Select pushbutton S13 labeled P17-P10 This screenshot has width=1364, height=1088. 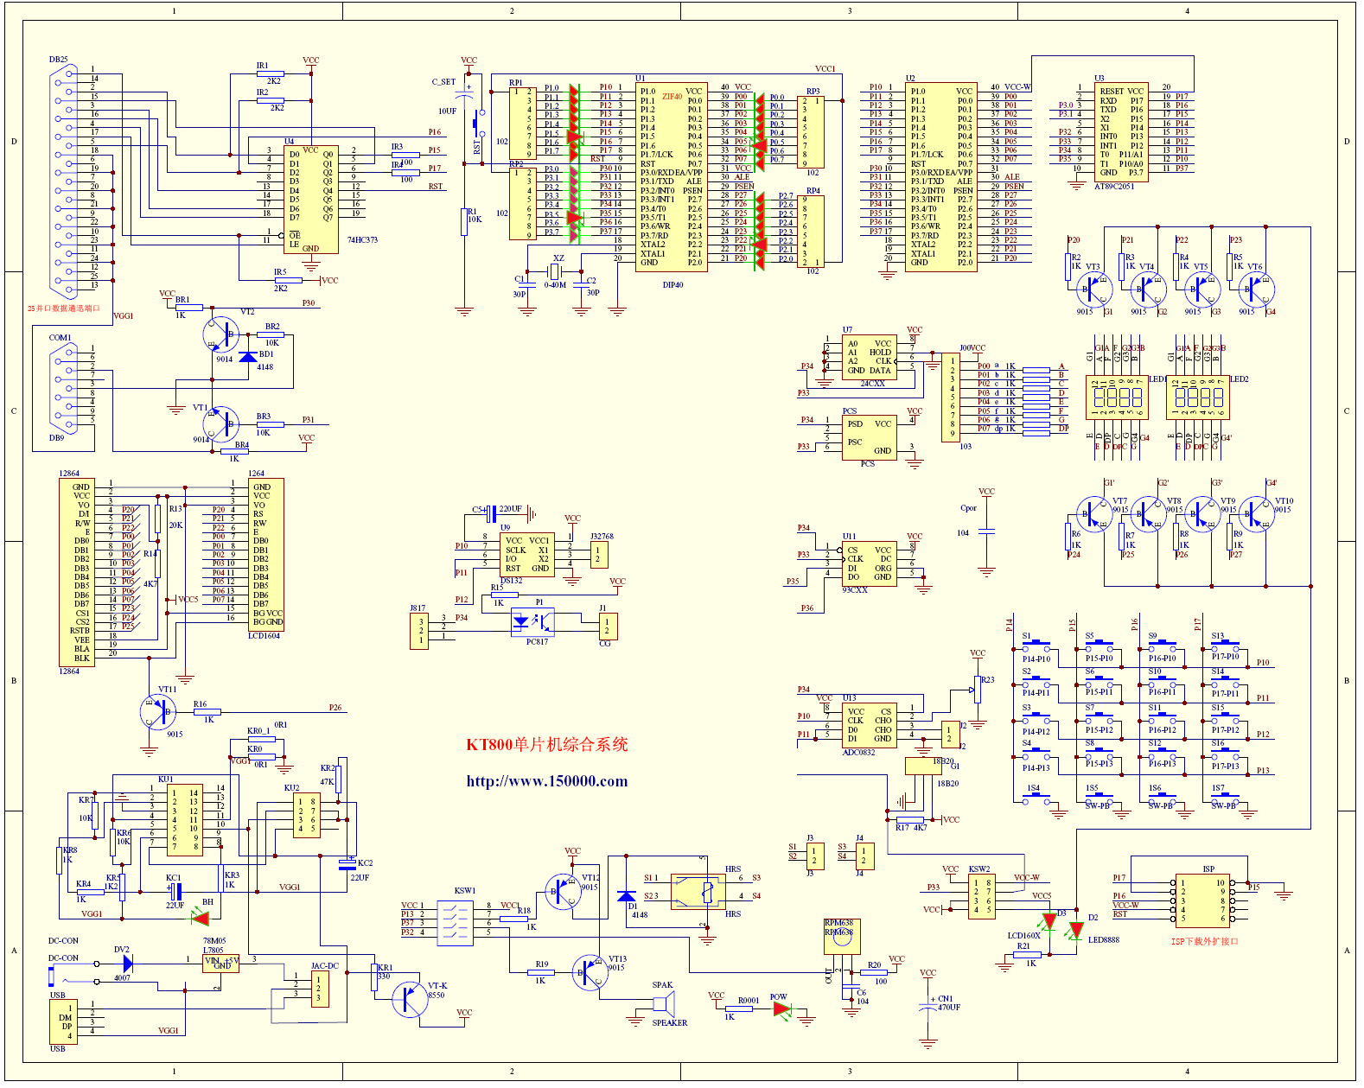coord(1224,647)
